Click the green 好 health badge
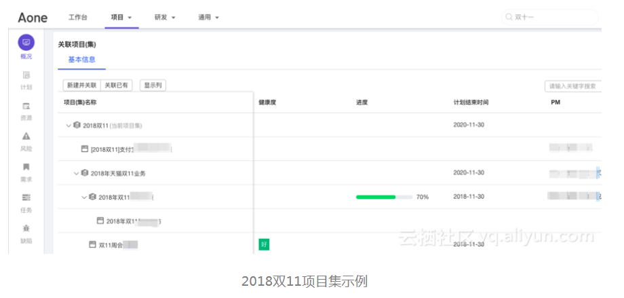 [264, 244]
